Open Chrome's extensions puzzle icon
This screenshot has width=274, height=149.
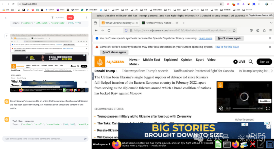coord(259,4)
